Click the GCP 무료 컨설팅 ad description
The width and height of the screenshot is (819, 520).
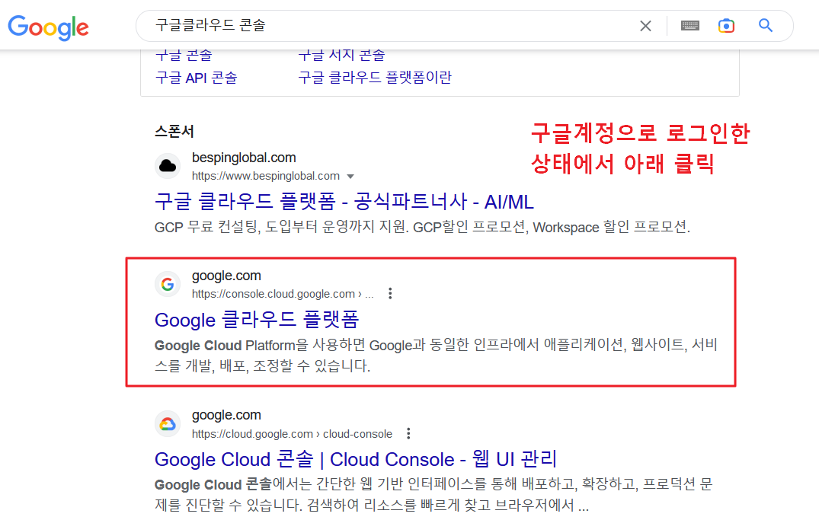point(422,227)
